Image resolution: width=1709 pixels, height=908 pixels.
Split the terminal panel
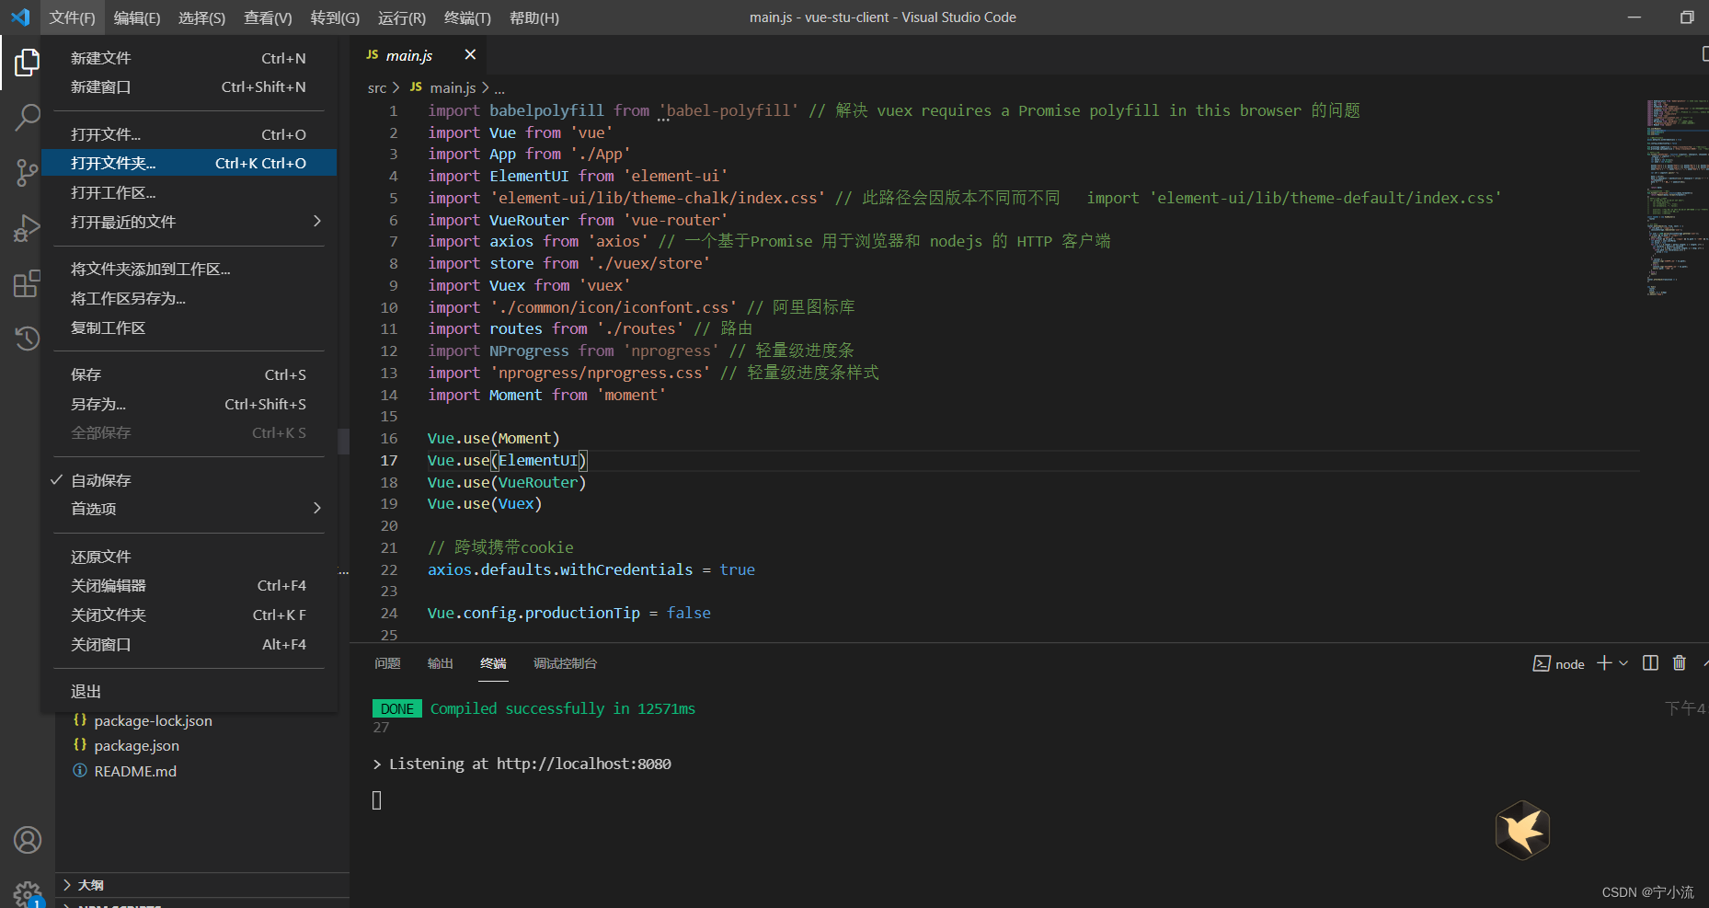(1650, 663)
